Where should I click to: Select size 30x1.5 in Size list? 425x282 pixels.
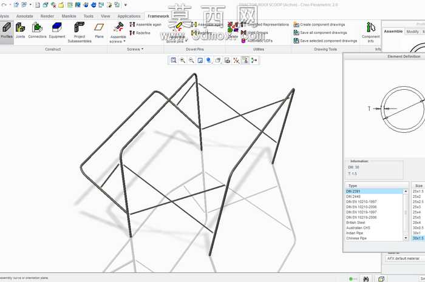coord(418,238)
